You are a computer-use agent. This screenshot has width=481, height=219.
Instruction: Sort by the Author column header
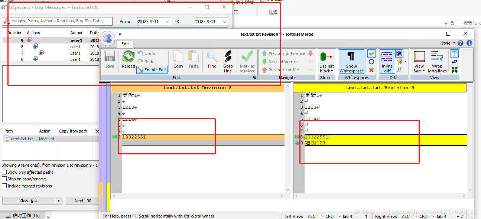coord(78,33)
